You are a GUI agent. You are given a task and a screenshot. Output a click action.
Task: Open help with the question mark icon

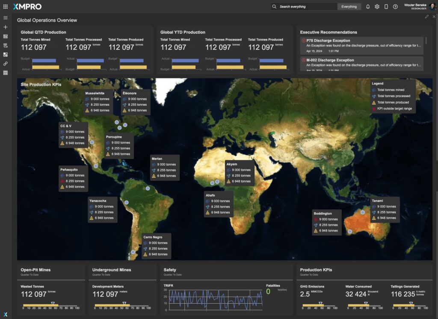tap(395, 6)
